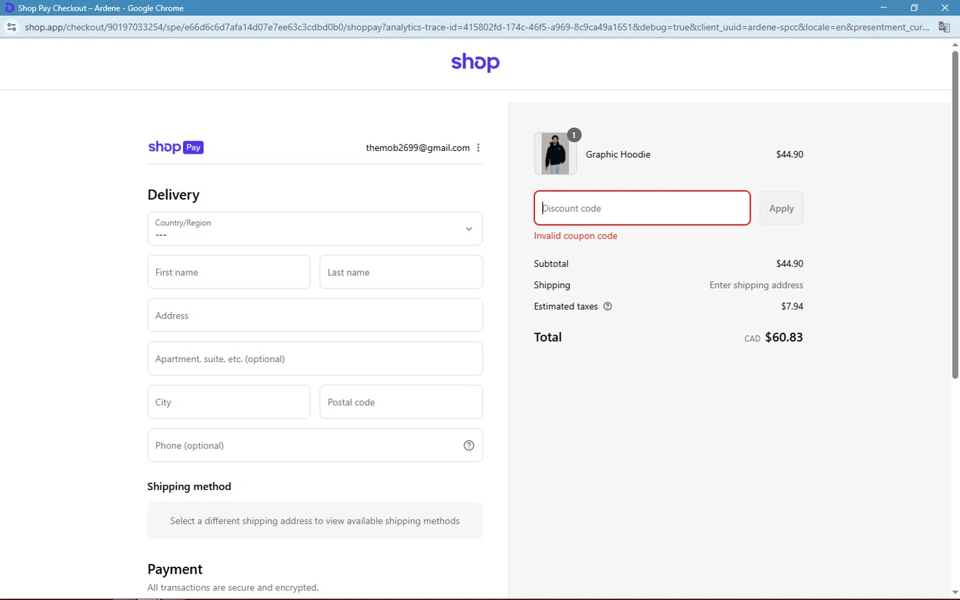Click the Chrome window favicon

9,8
